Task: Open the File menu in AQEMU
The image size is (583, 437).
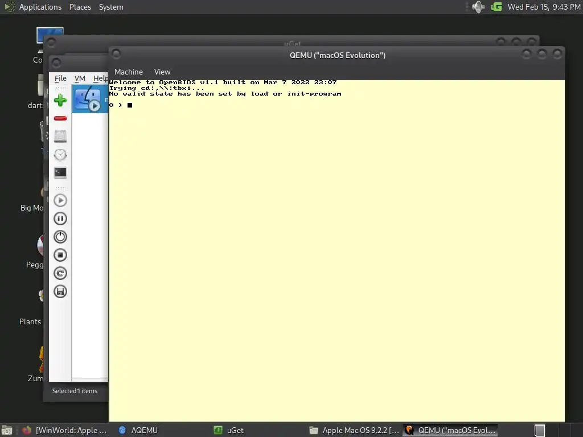Action: click(x=60, y=79)
